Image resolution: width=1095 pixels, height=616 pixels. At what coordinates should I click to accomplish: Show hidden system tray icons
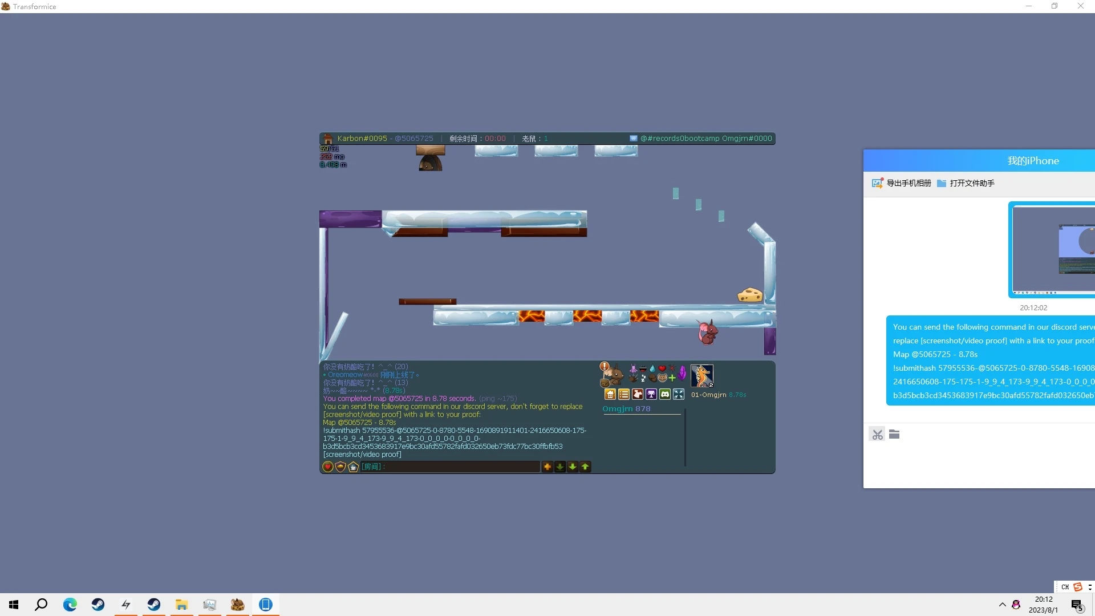[x=1002, y=605]
